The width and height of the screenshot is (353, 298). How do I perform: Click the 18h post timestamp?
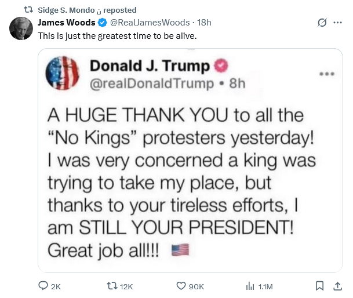coord(204,23)
